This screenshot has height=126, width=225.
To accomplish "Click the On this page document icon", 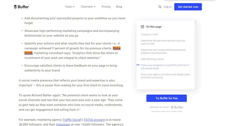I will (142, 27).
